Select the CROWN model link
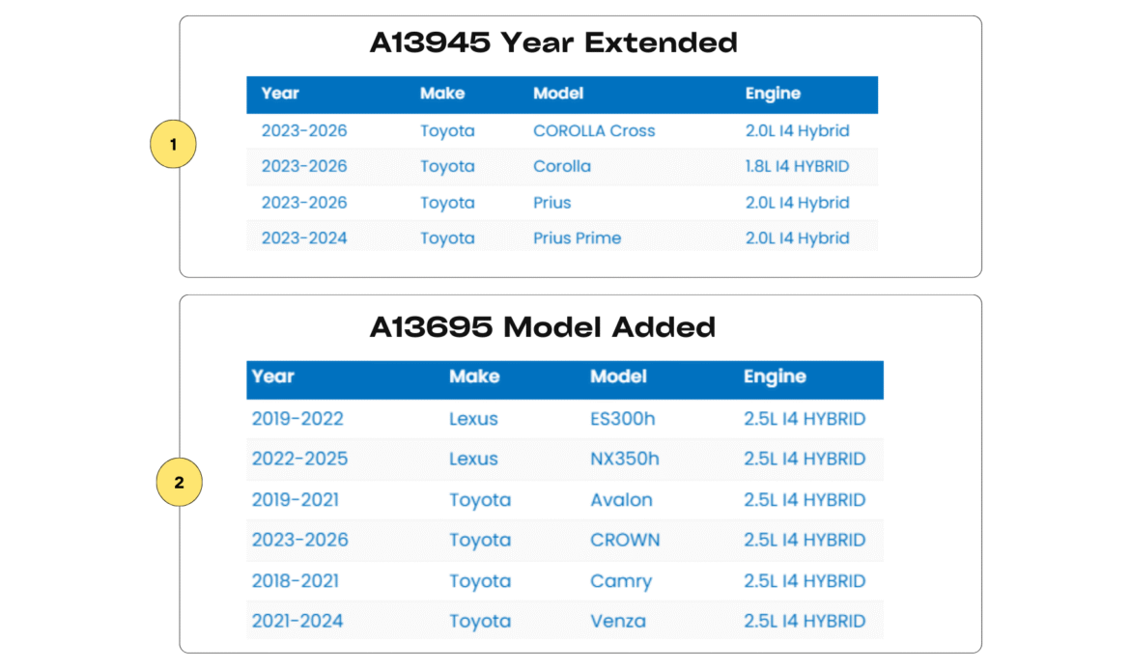The image size is (1130, 670). [x=625, y=540]
